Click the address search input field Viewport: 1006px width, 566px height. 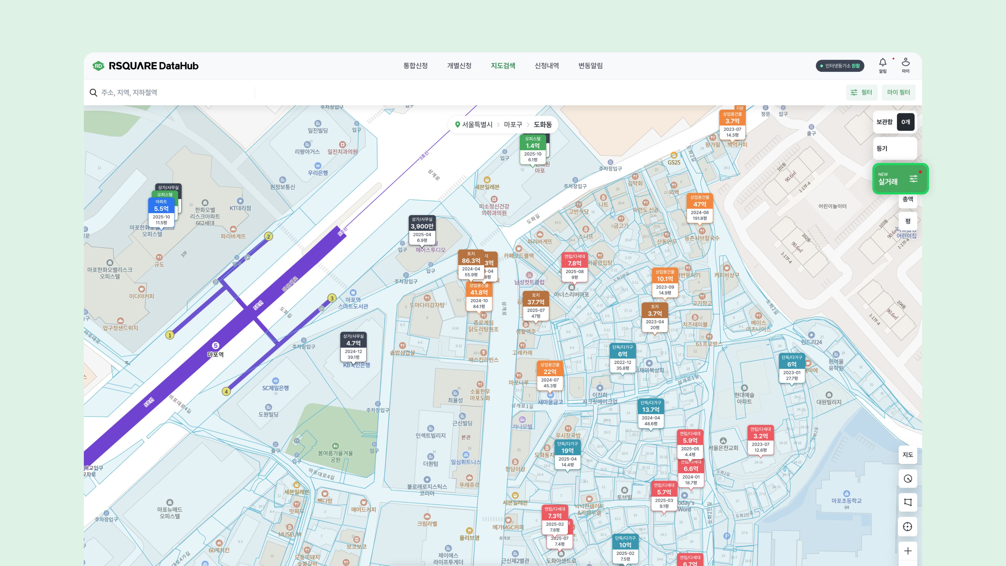176,92
